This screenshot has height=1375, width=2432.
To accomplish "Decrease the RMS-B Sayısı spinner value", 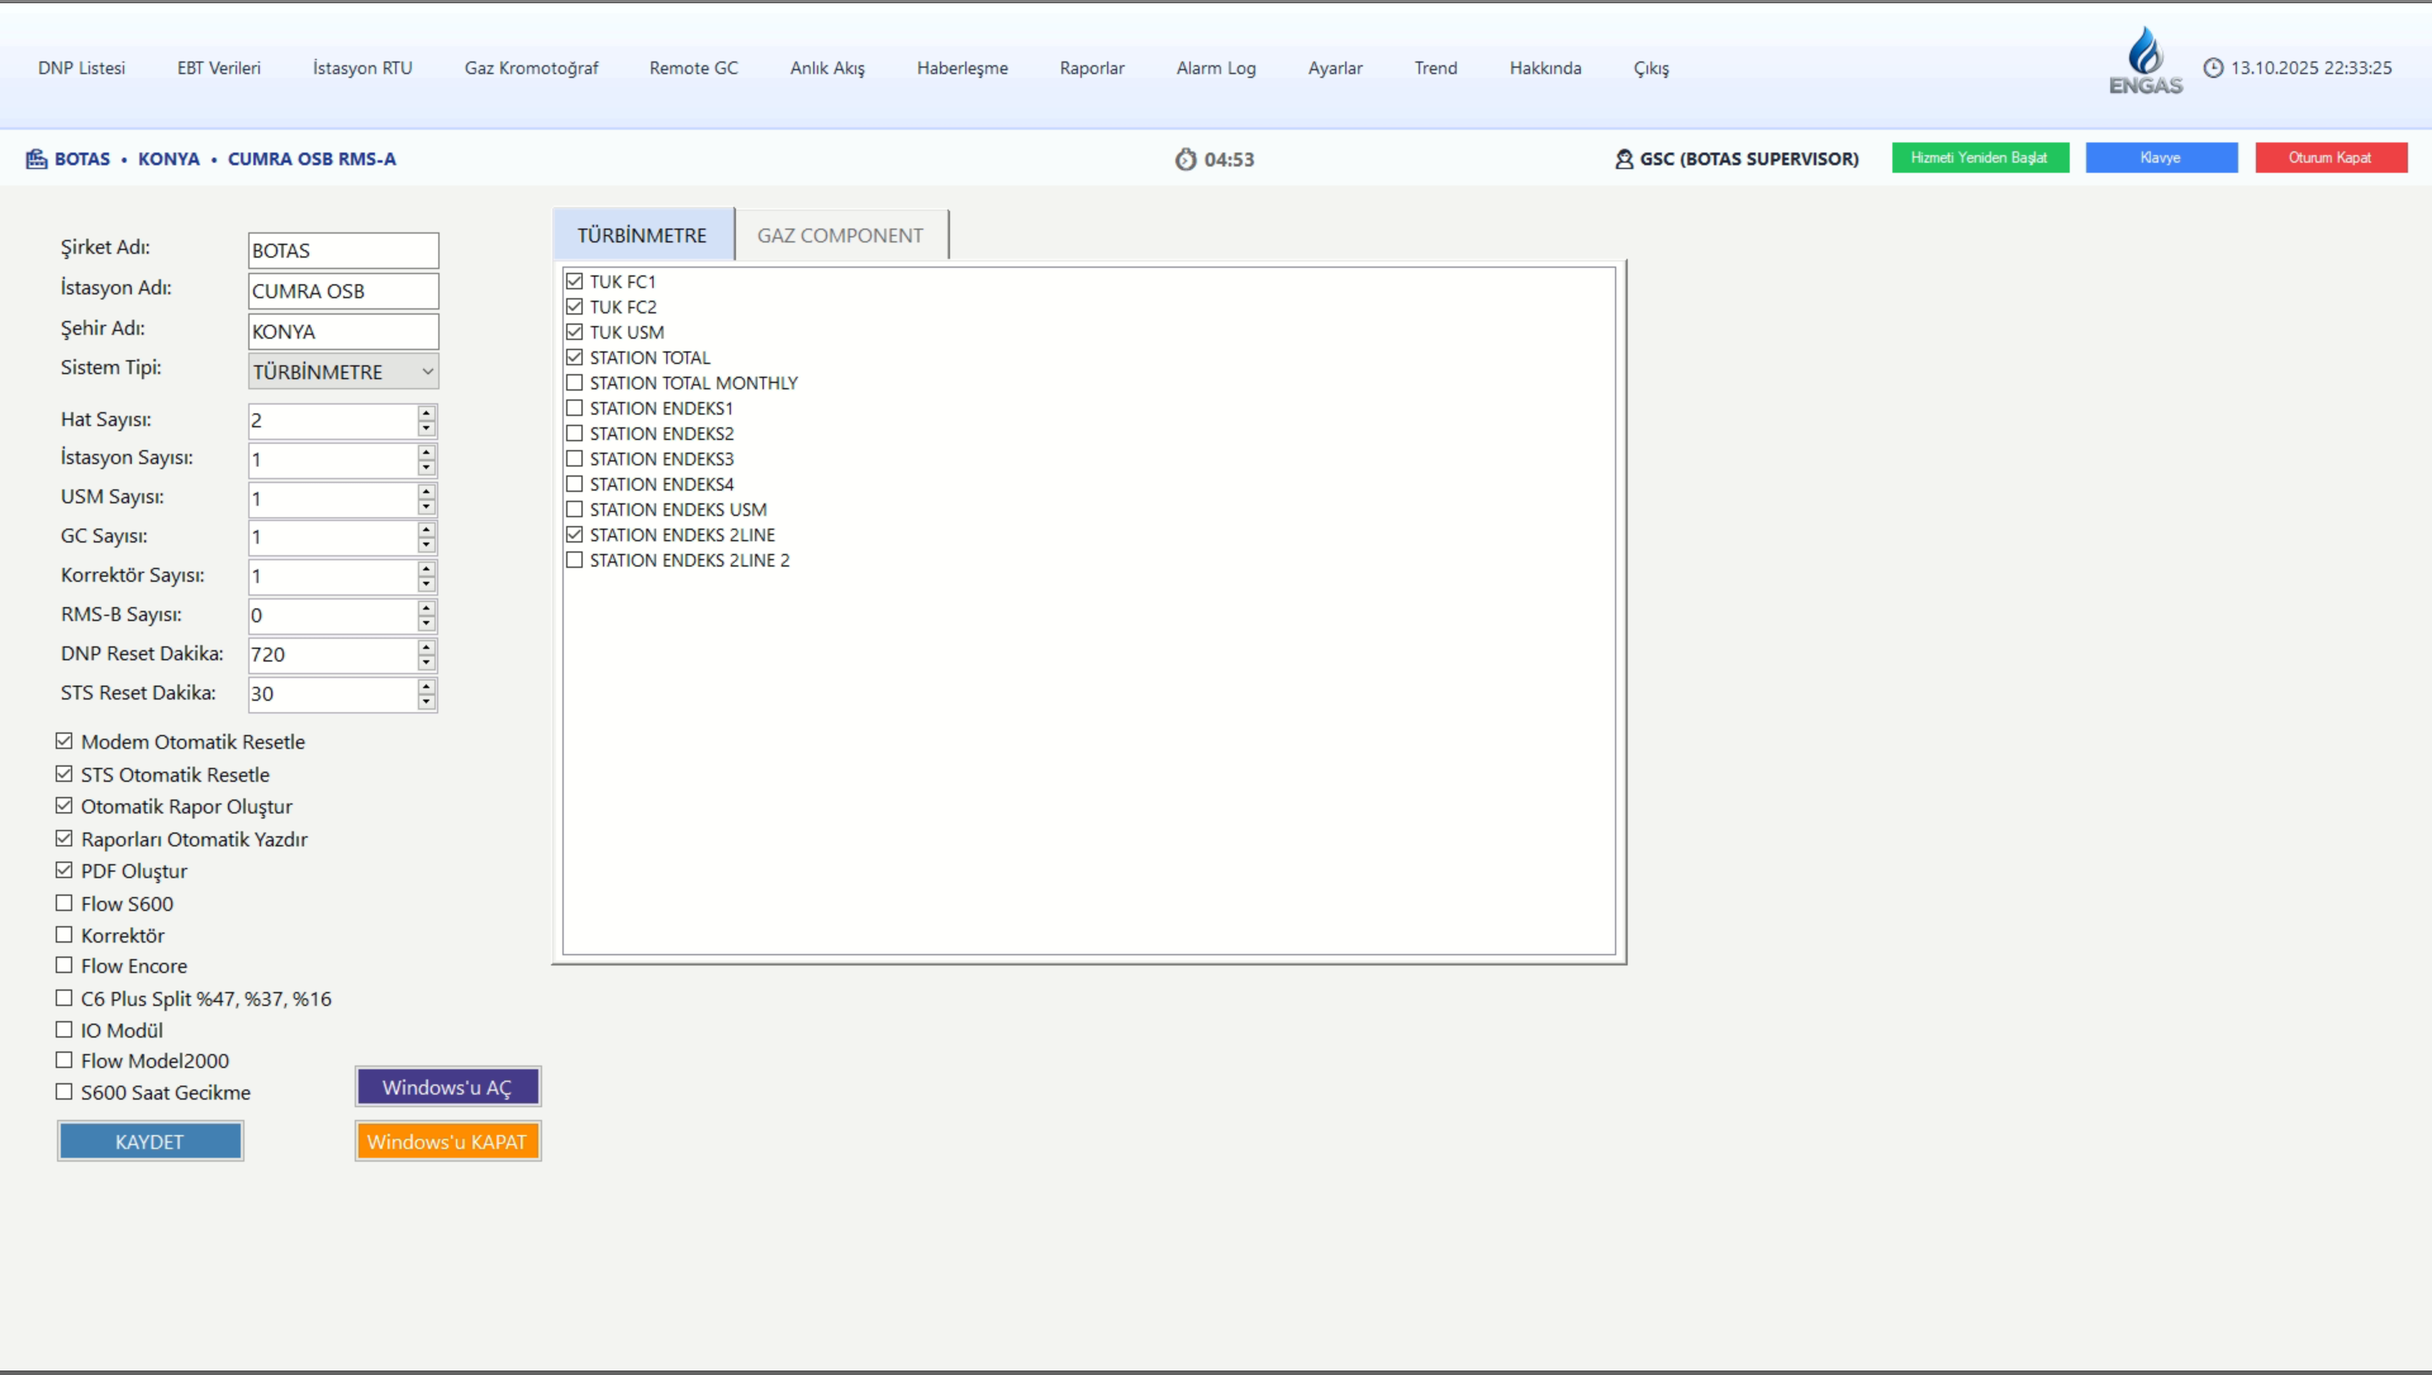I will [427, 624].
